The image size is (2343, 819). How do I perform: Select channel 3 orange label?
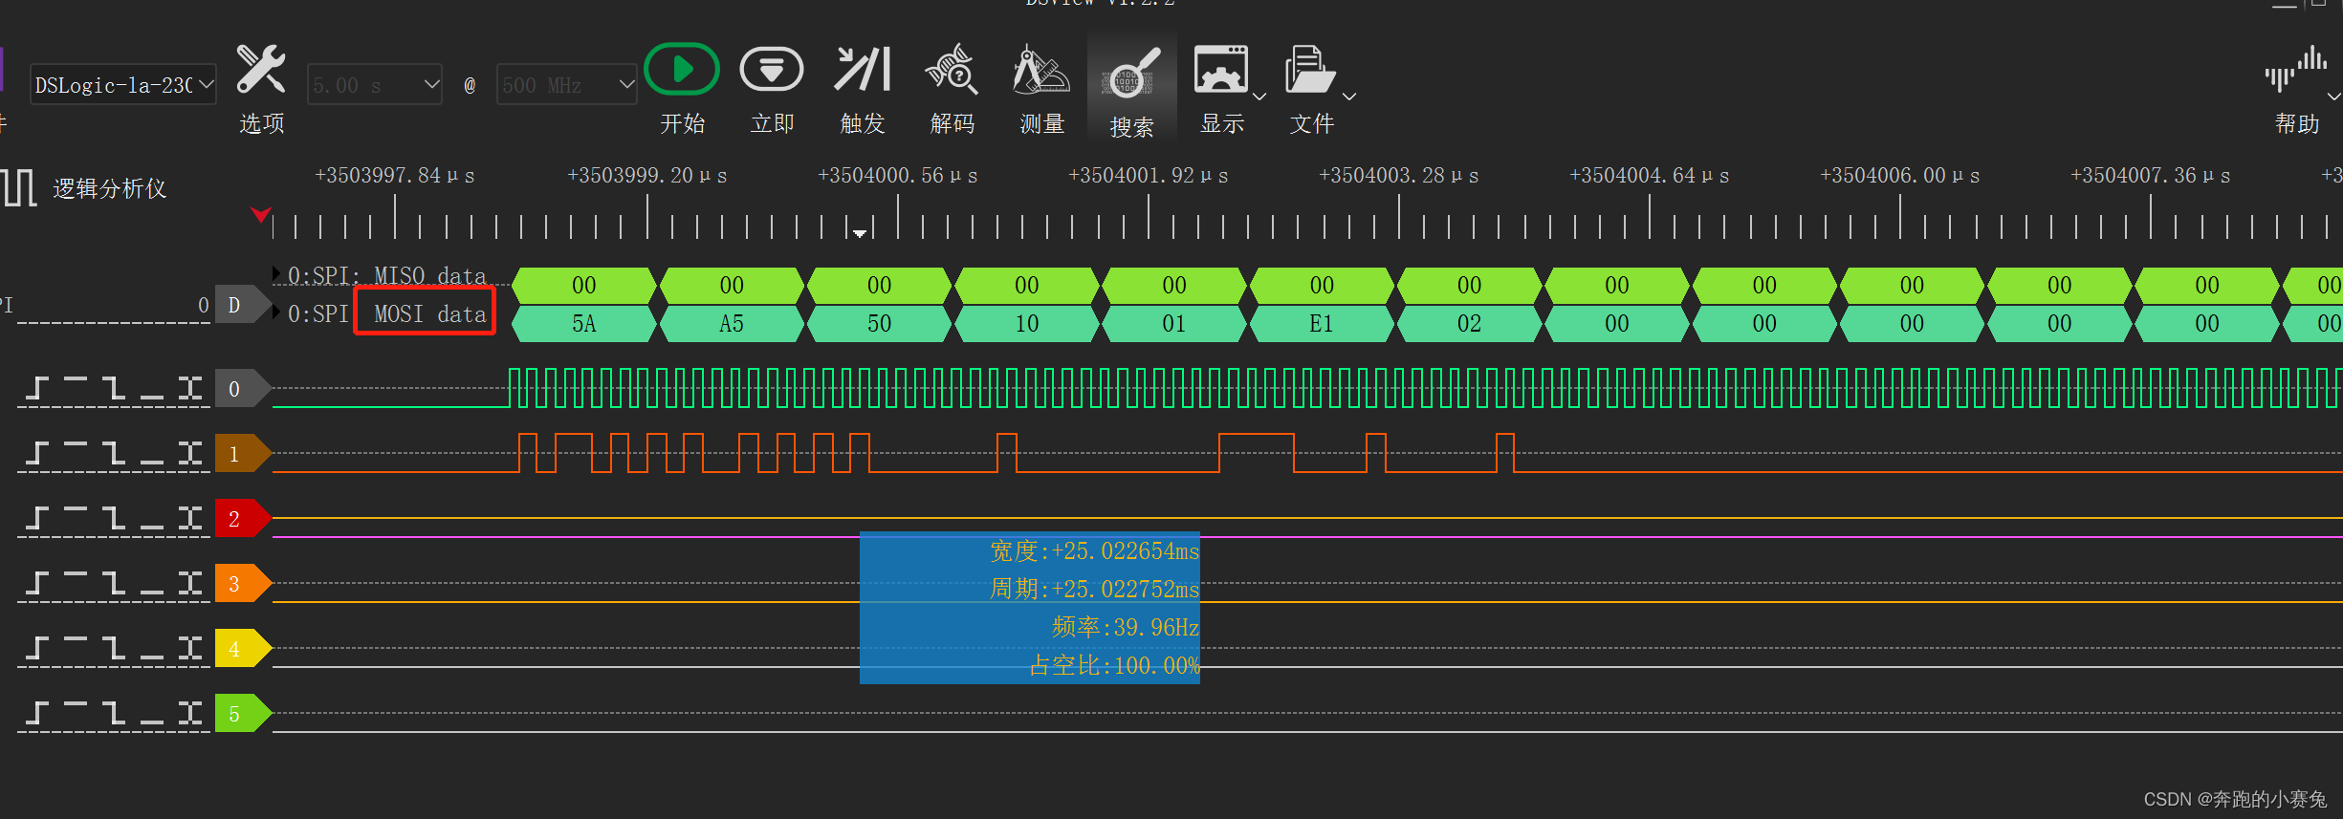click(242, 584)
